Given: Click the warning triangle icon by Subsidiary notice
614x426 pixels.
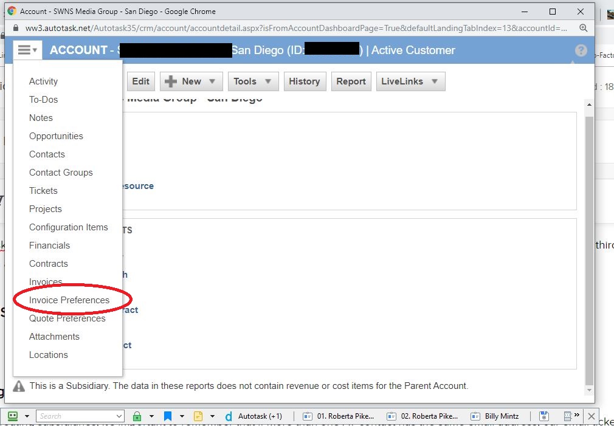Looking at the screenshot, I should pyautogui.click(x=19, y=386).
